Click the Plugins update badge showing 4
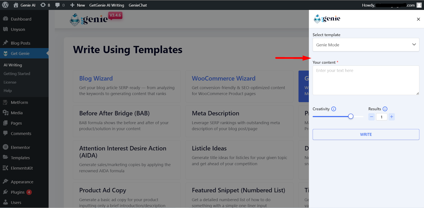Viewport: 424px width, 208px height. click(29, 192)
